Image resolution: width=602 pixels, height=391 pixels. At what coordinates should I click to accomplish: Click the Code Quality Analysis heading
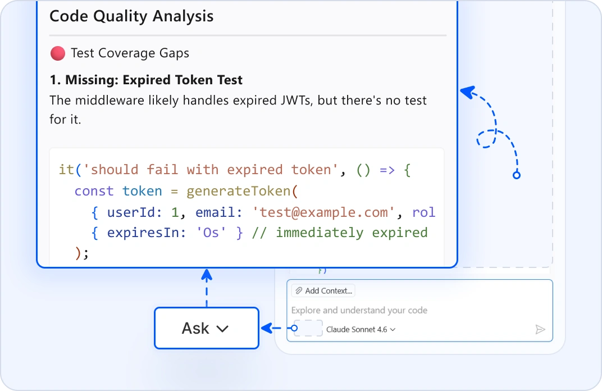pos(131,16)
